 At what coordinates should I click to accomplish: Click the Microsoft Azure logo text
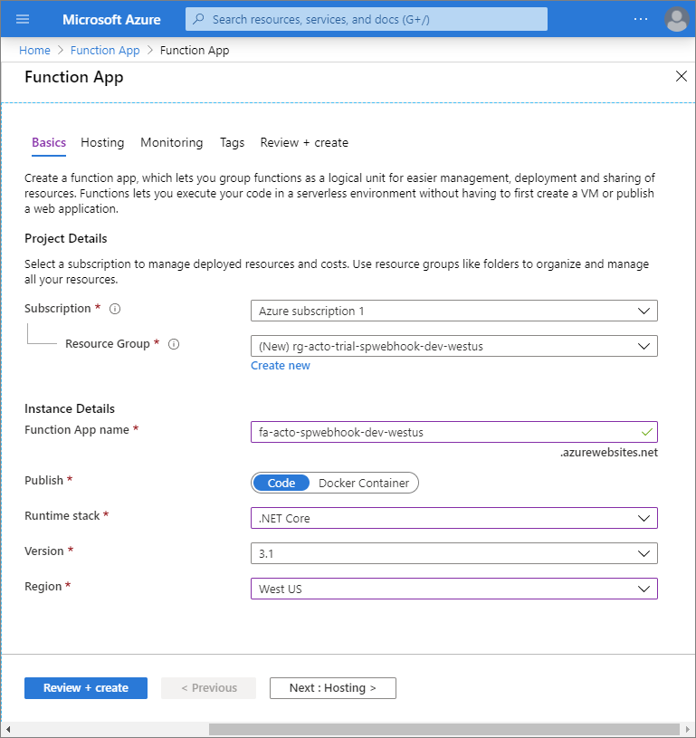tap(111, 19)
